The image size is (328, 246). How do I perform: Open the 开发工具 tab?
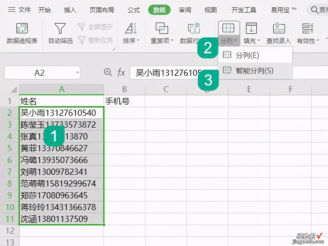pos(244,10)
